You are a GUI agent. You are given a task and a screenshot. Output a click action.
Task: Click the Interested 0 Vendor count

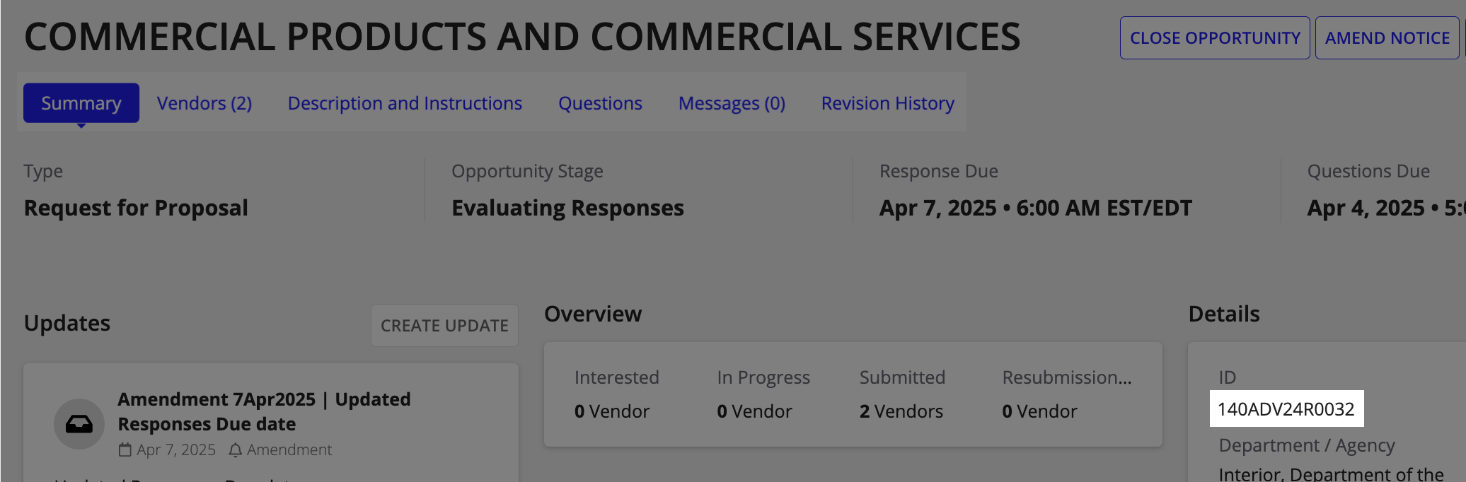612,411
